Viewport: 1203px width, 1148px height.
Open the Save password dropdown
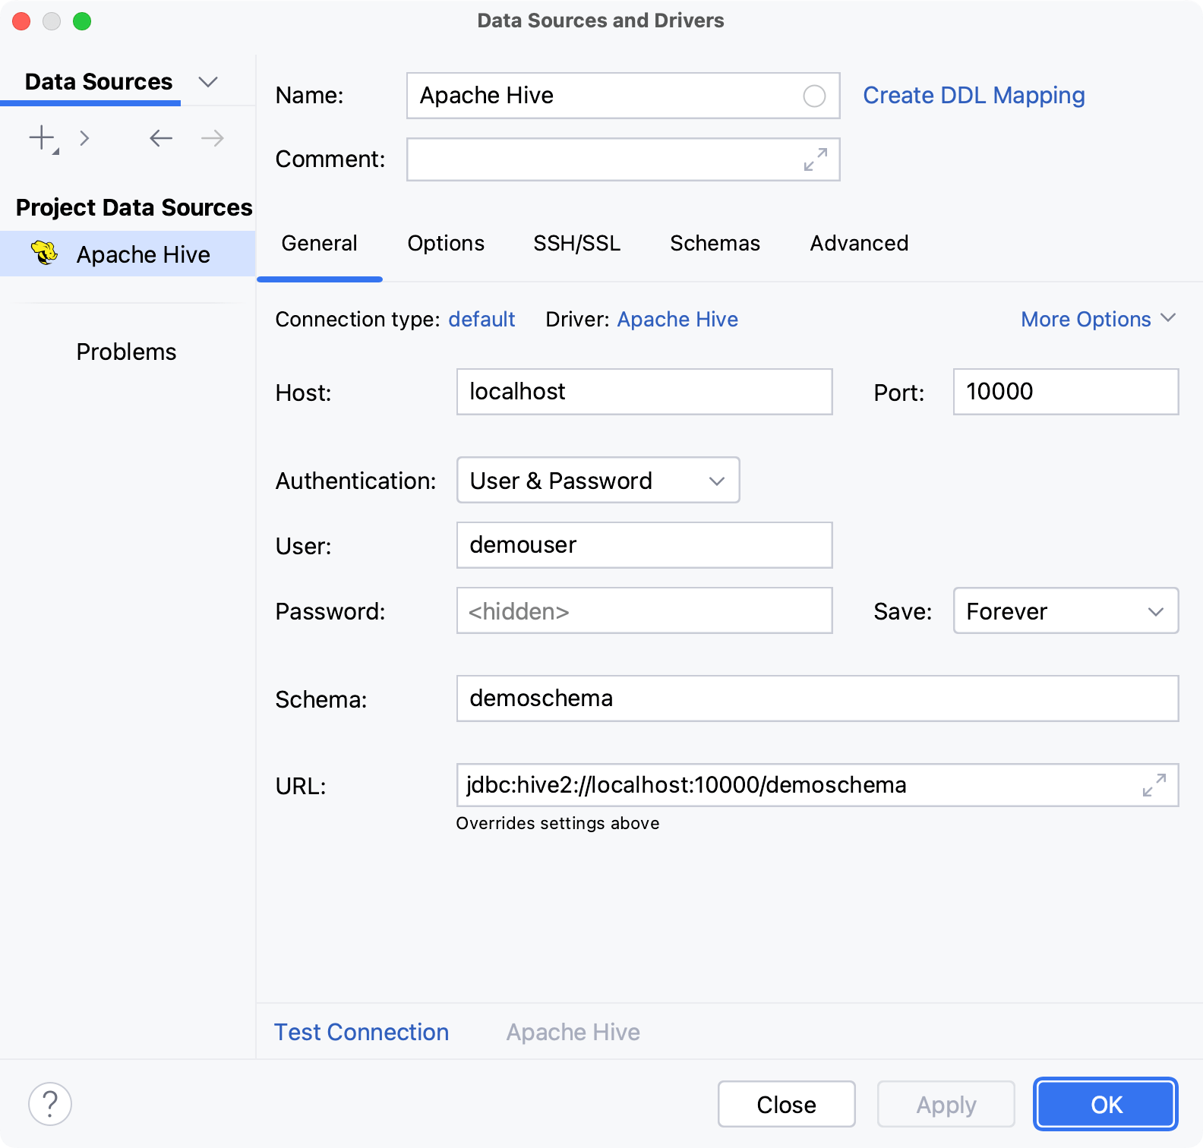1065,611
